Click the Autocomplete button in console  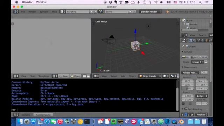point(43,115)
